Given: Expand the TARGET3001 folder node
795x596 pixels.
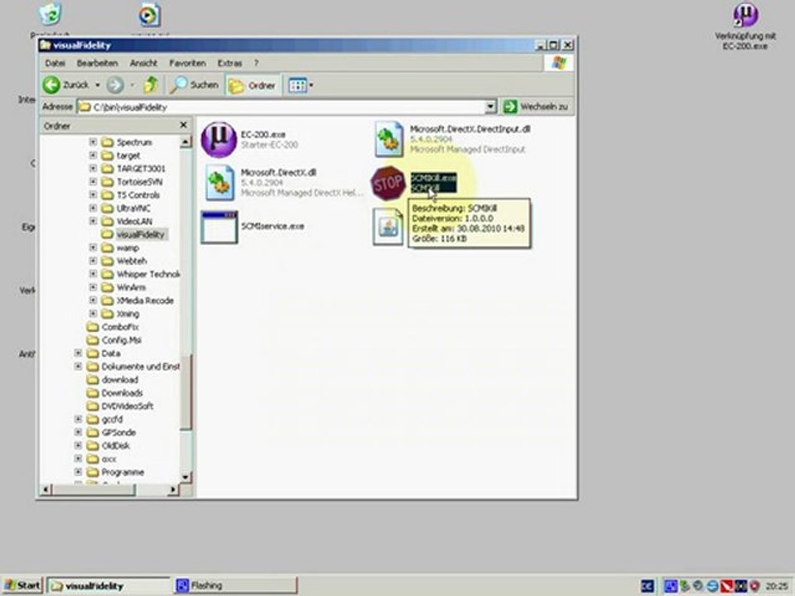Looking at the screenshot, I should click(93, 168).
